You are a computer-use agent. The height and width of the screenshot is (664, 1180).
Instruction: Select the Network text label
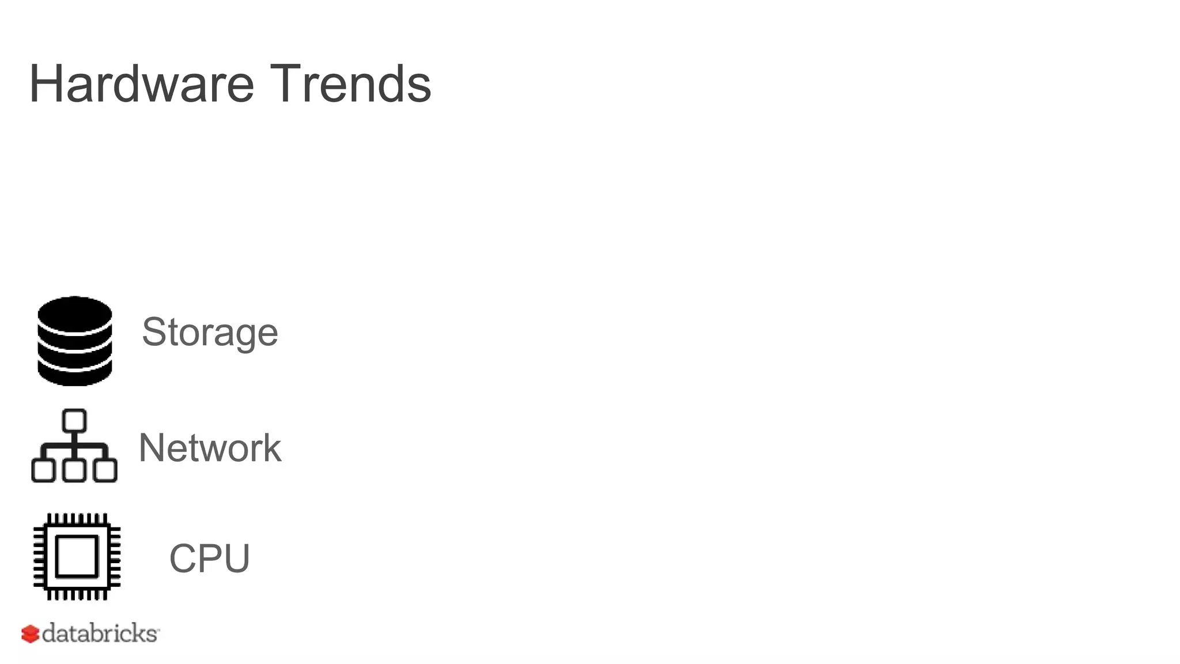210,448
